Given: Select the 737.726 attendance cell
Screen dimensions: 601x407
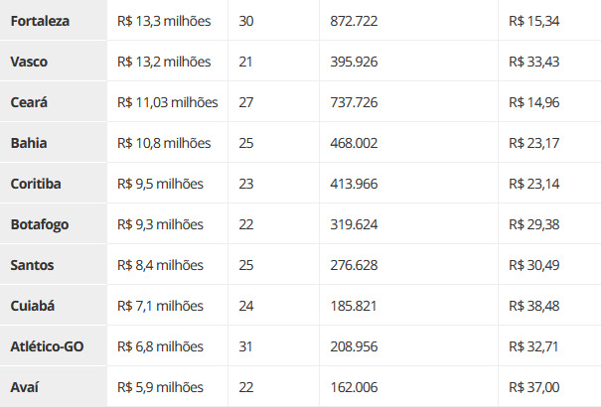Looking at the screenshot, I should (408, 102).
